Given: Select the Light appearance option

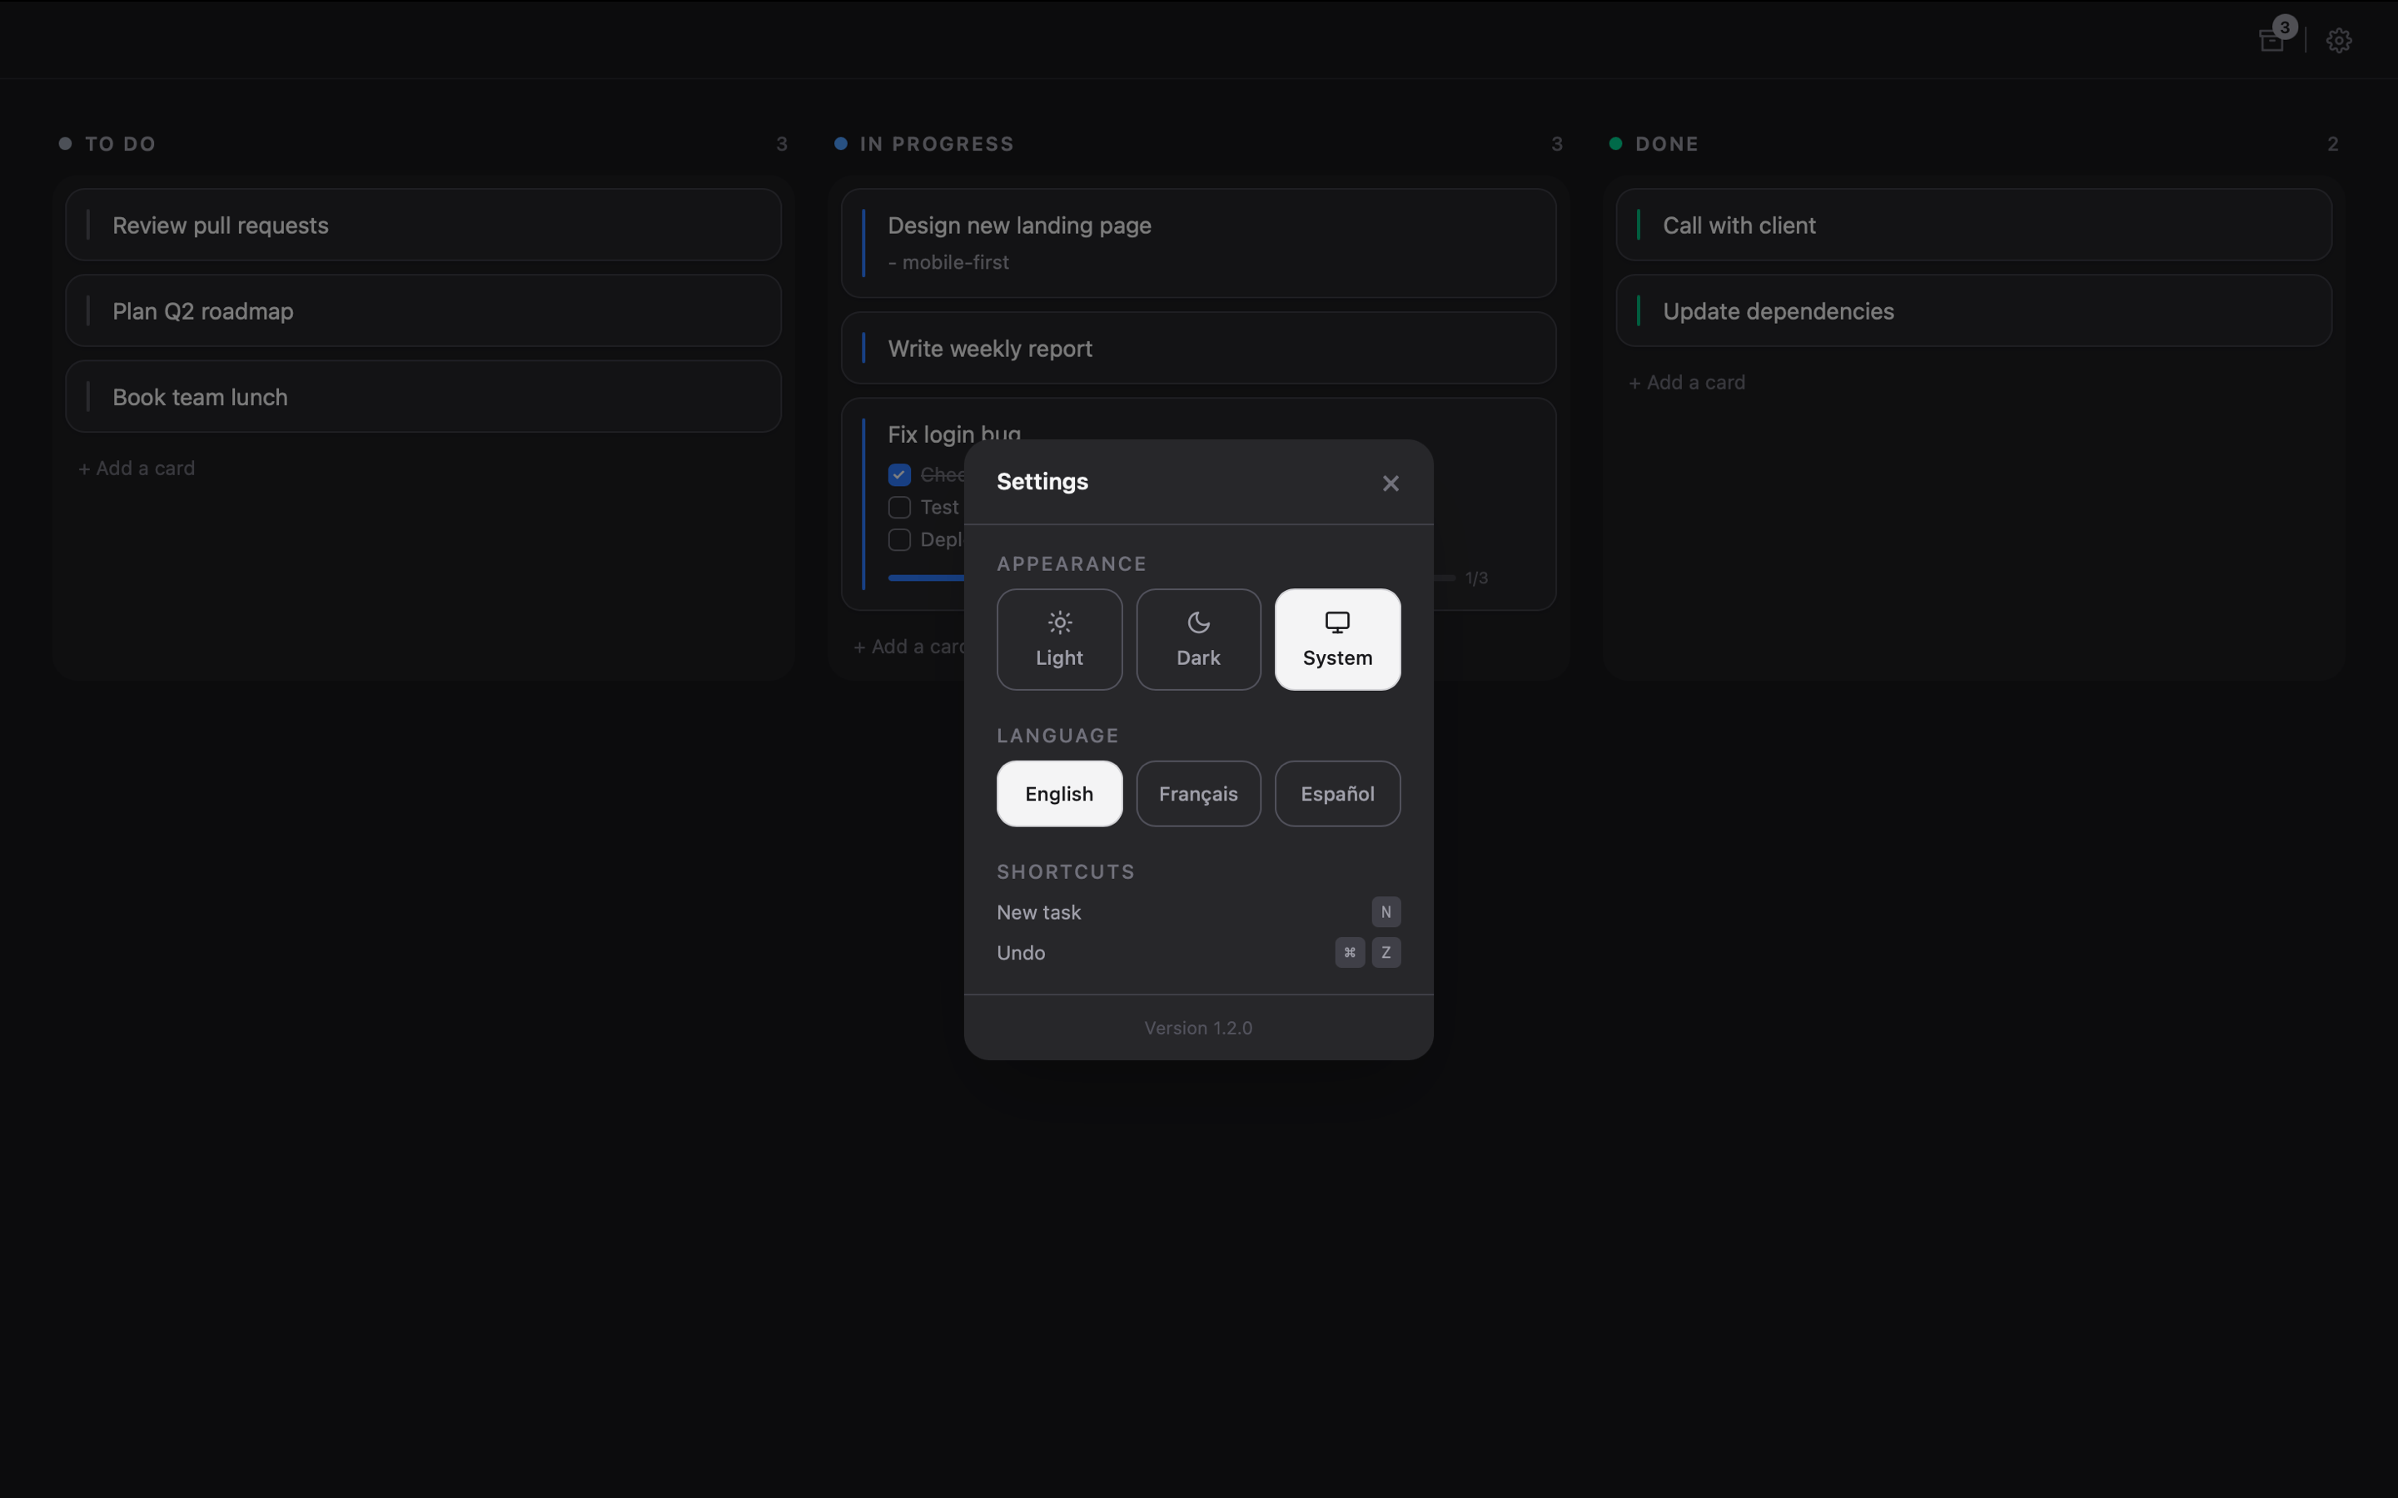Looking at the screenshot, I should (1059, 639).
